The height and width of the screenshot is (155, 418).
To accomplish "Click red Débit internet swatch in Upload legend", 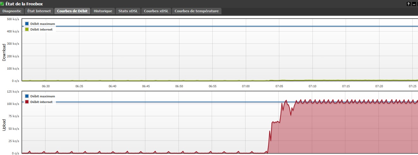I will (x=27, y=102).
